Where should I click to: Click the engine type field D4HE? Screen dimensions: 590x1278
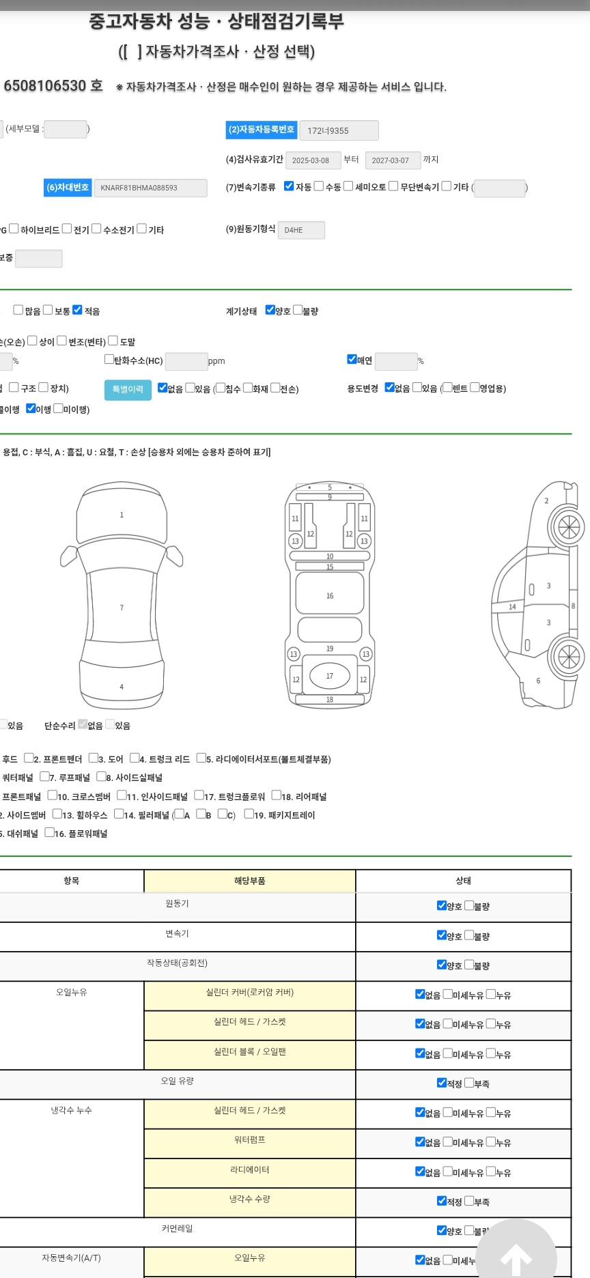tap(301, 230)
